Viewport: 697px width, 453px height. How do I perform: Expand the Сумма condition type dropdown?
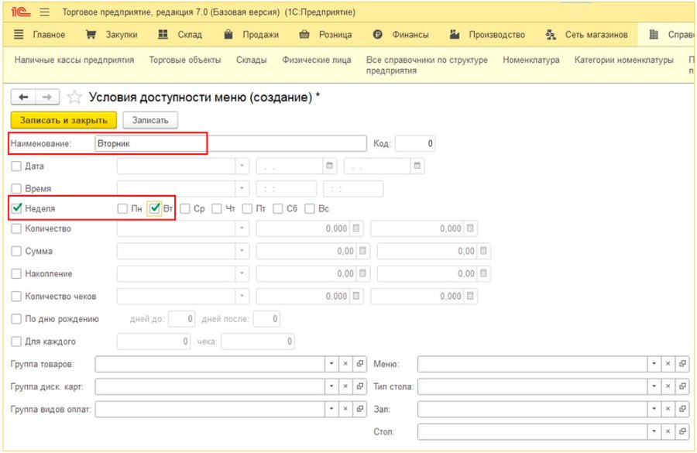pos(242,251)
